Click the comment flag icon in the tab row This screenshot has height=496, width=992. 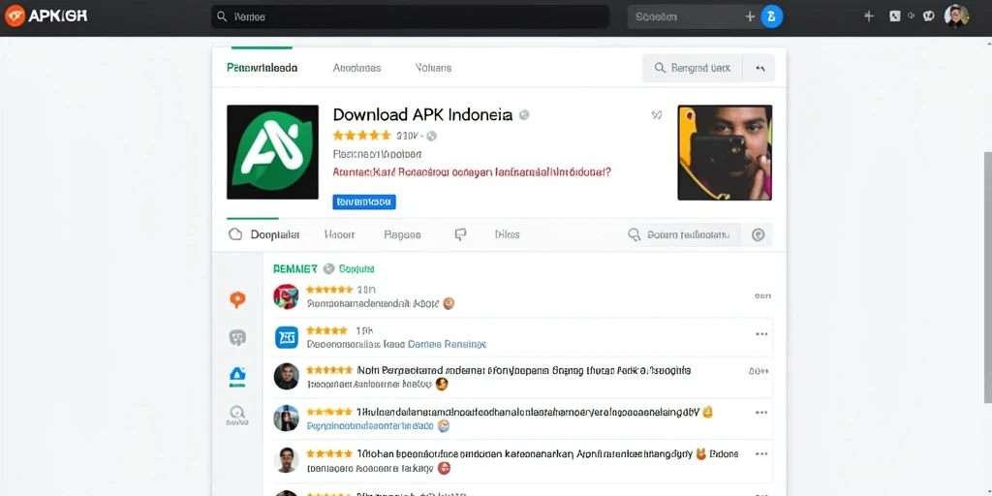(x=460, y=234)
